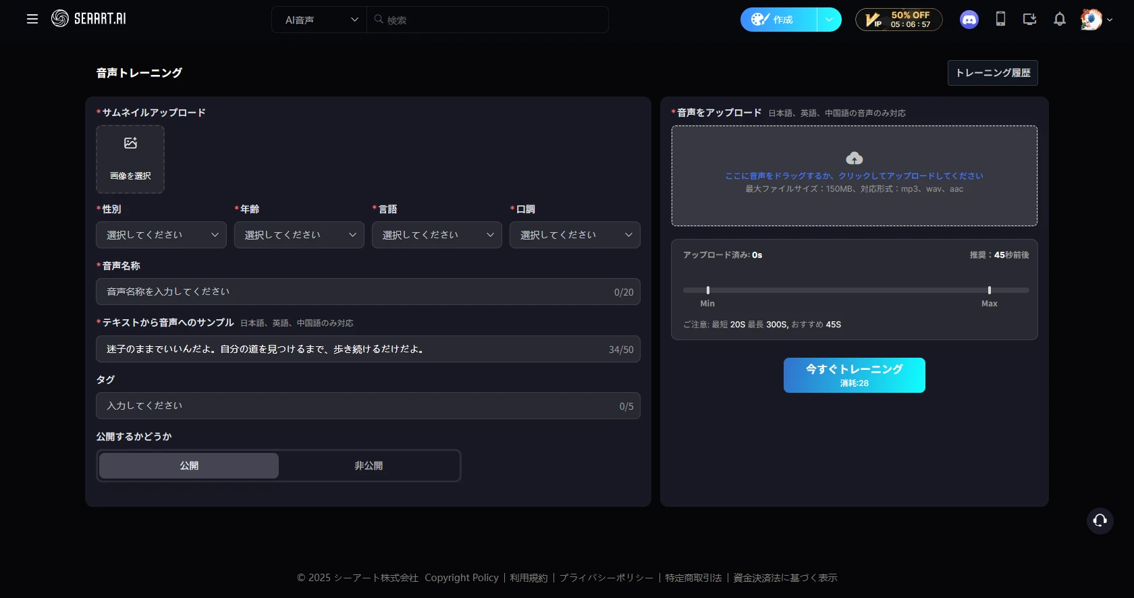
Task: Open the トレーニング履歴 page
Action: pyautogui.click(x=992, y=73)
